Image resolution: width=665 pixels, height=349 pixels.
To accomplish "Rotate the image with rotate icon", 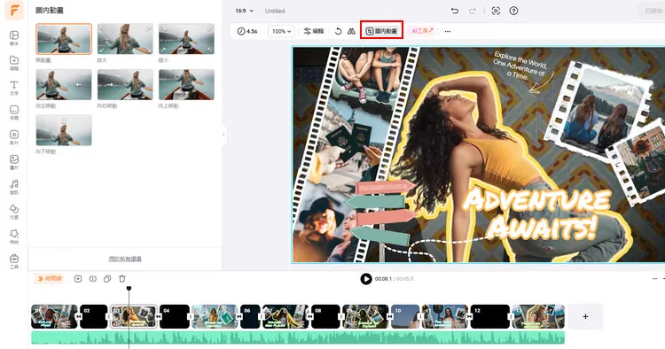I will click(x=338, y=31).
